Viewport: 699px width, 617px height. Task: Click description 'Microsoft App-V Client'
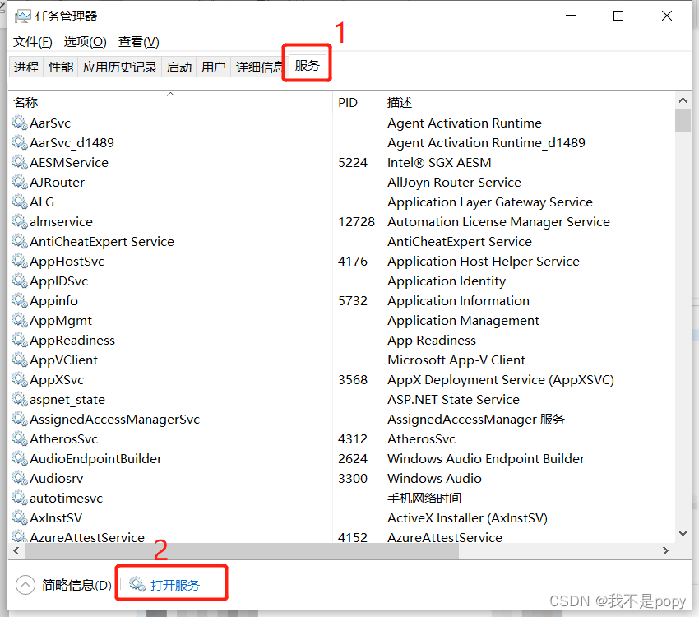[456, 360]
